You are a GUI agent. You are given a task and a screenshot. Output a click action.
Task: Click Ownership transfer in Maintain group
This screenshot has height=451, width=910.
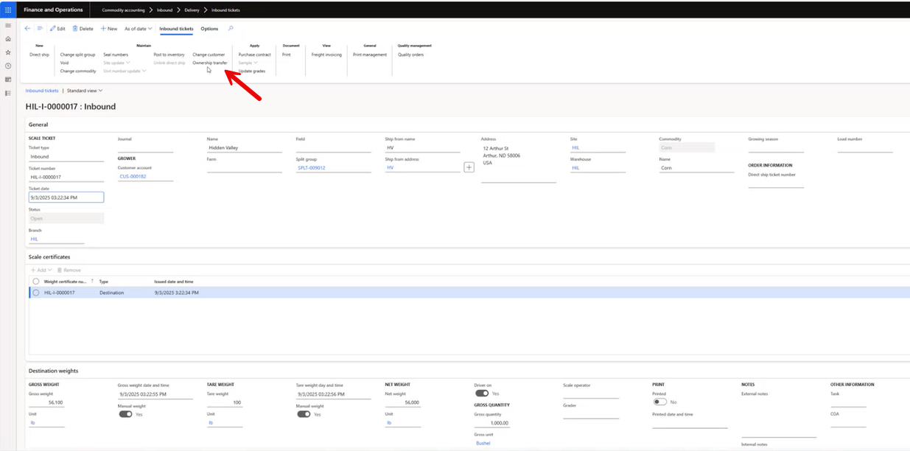click(210, 63)
